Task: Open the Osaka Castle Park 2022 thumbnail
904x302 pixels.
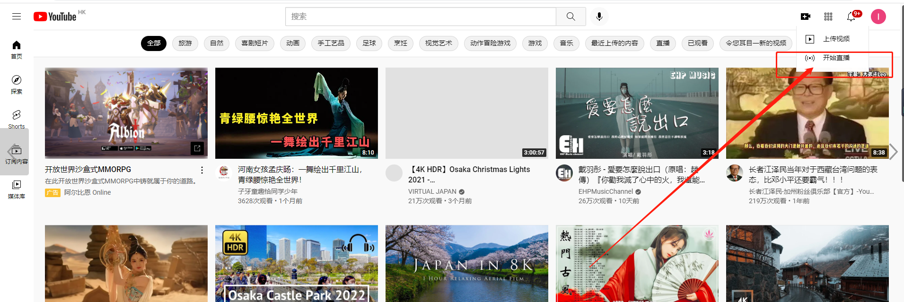Action: 297,263
